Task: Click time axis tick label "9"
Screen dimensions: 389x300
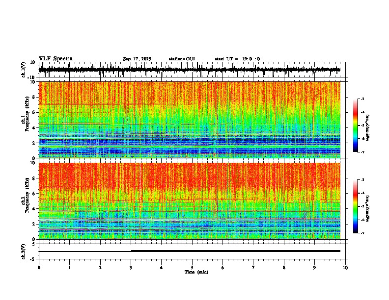Action: coord(314,268)
